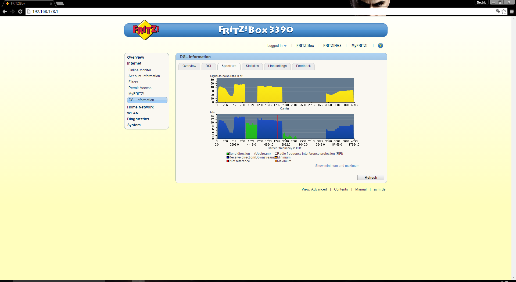516x282 pixels.
Task: Click the browser forward arrow
Action: 12,12
